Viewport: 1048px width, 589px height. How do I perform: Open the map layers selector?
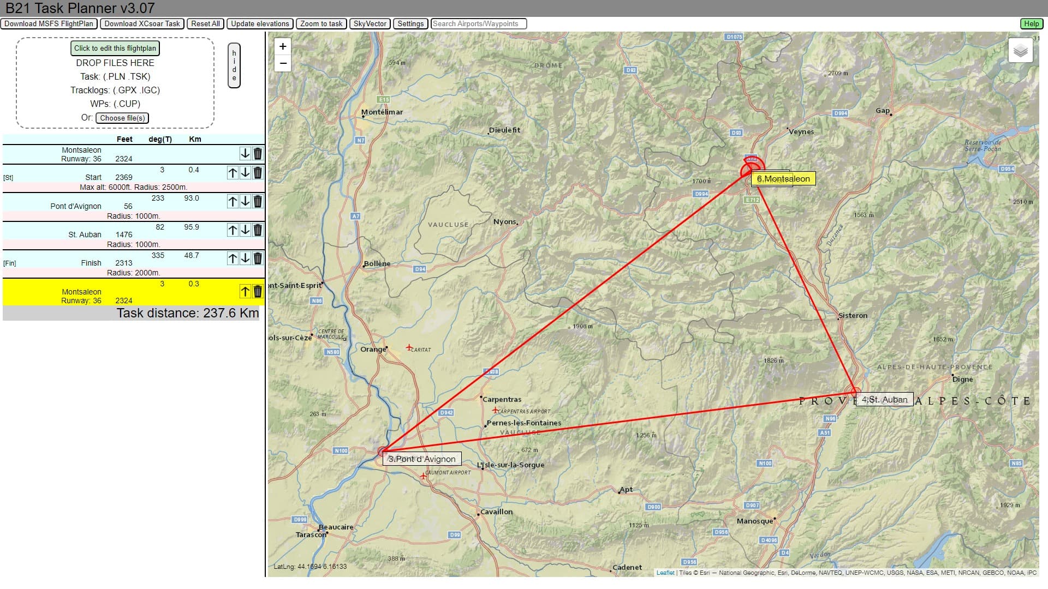click(x=1020, y=51)
